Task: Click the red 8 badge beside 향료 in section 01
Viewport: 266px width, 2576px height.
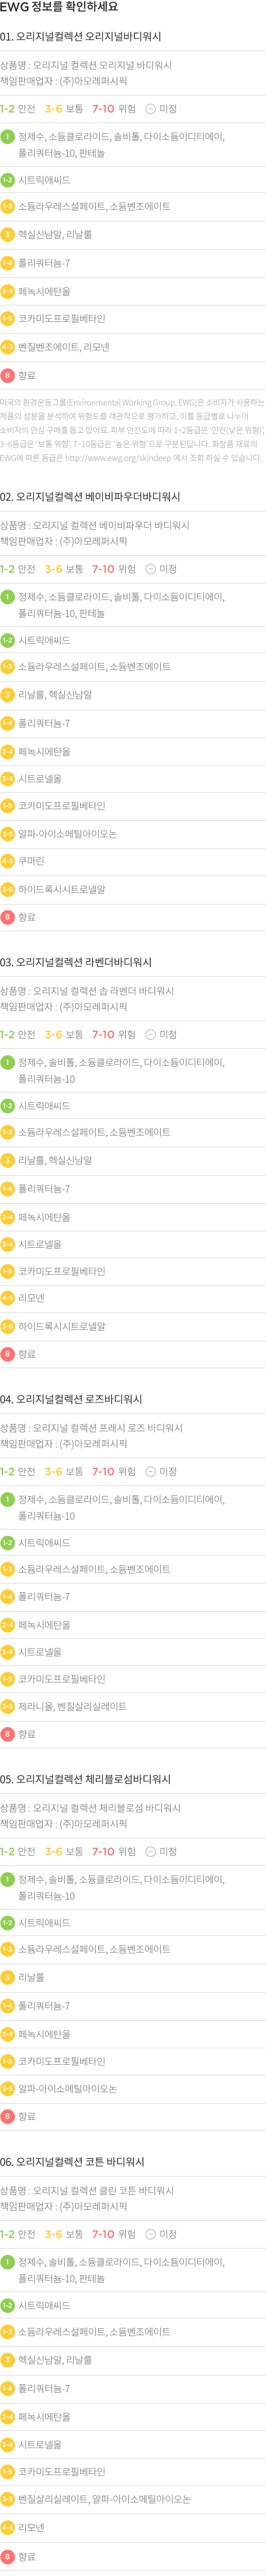Action: [7, 375]
